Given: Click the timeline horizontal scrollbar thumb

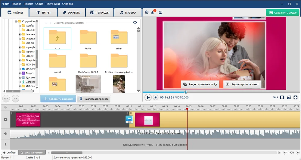Looking at the screenshot, I should tap(67, 153).
